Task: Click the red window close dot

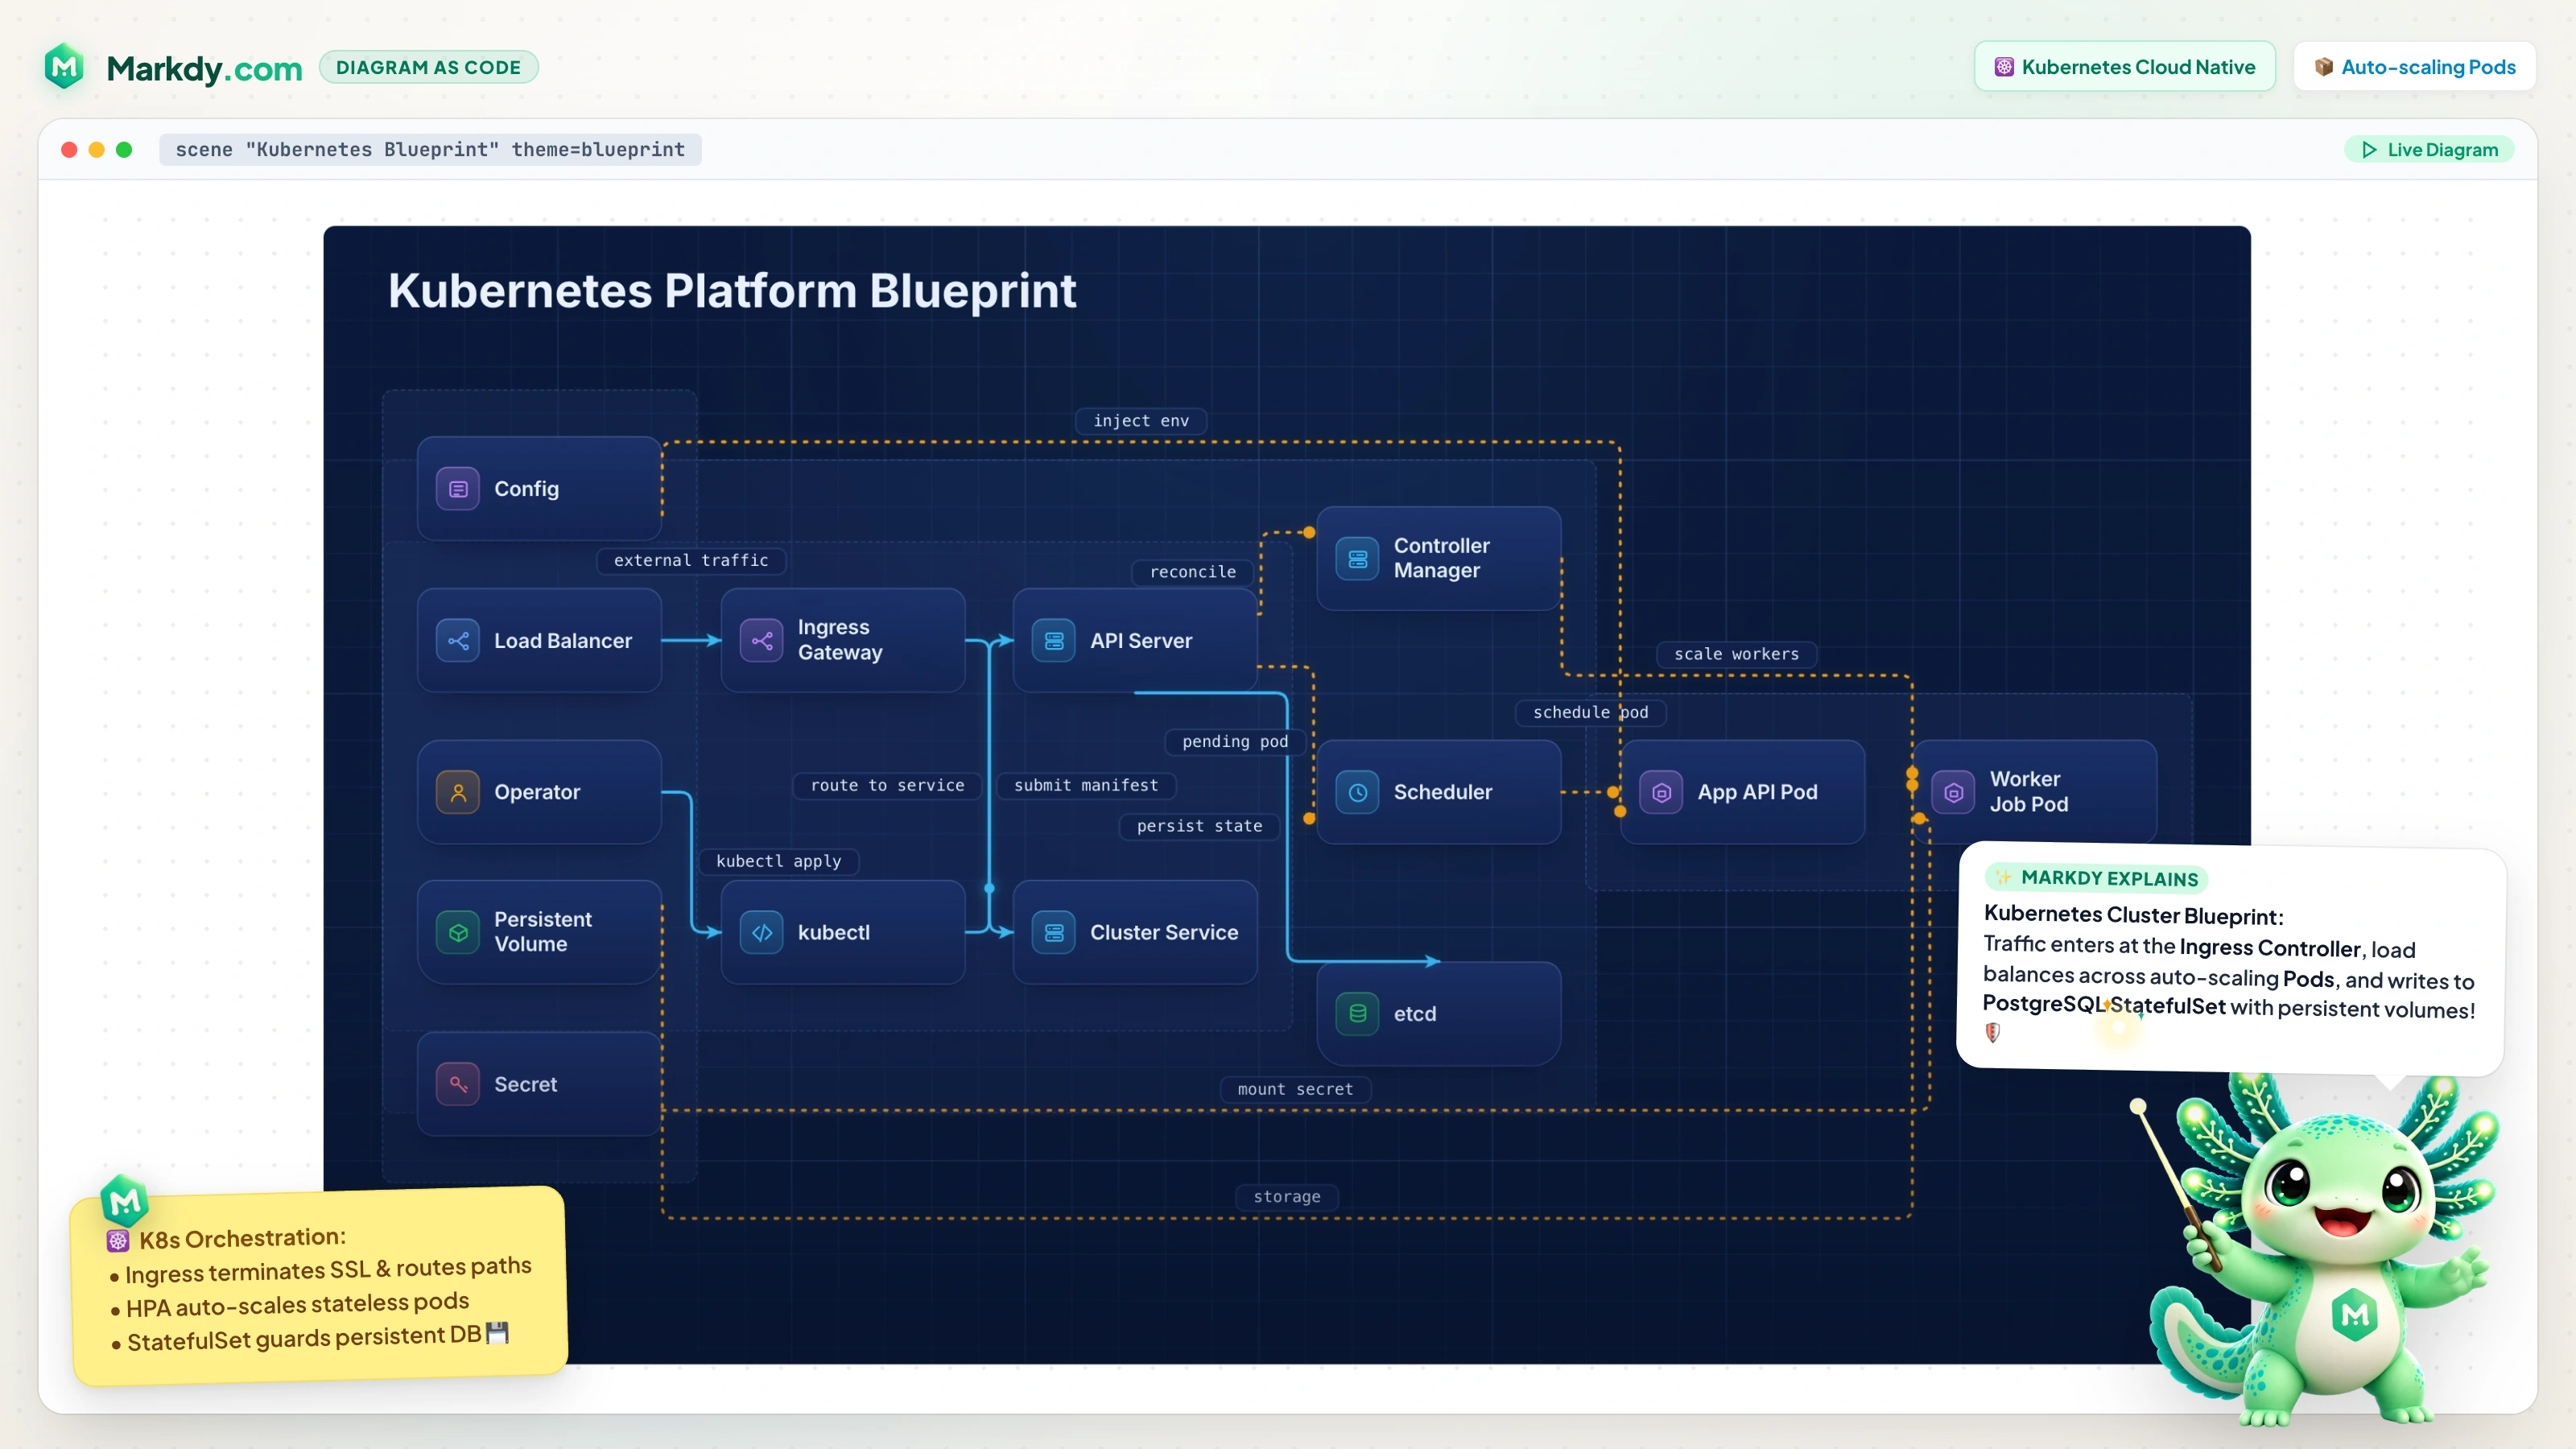Action: pos(69,150)
